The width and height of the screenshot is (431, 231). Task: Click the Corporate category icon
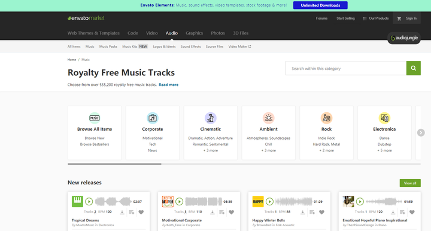153,118
